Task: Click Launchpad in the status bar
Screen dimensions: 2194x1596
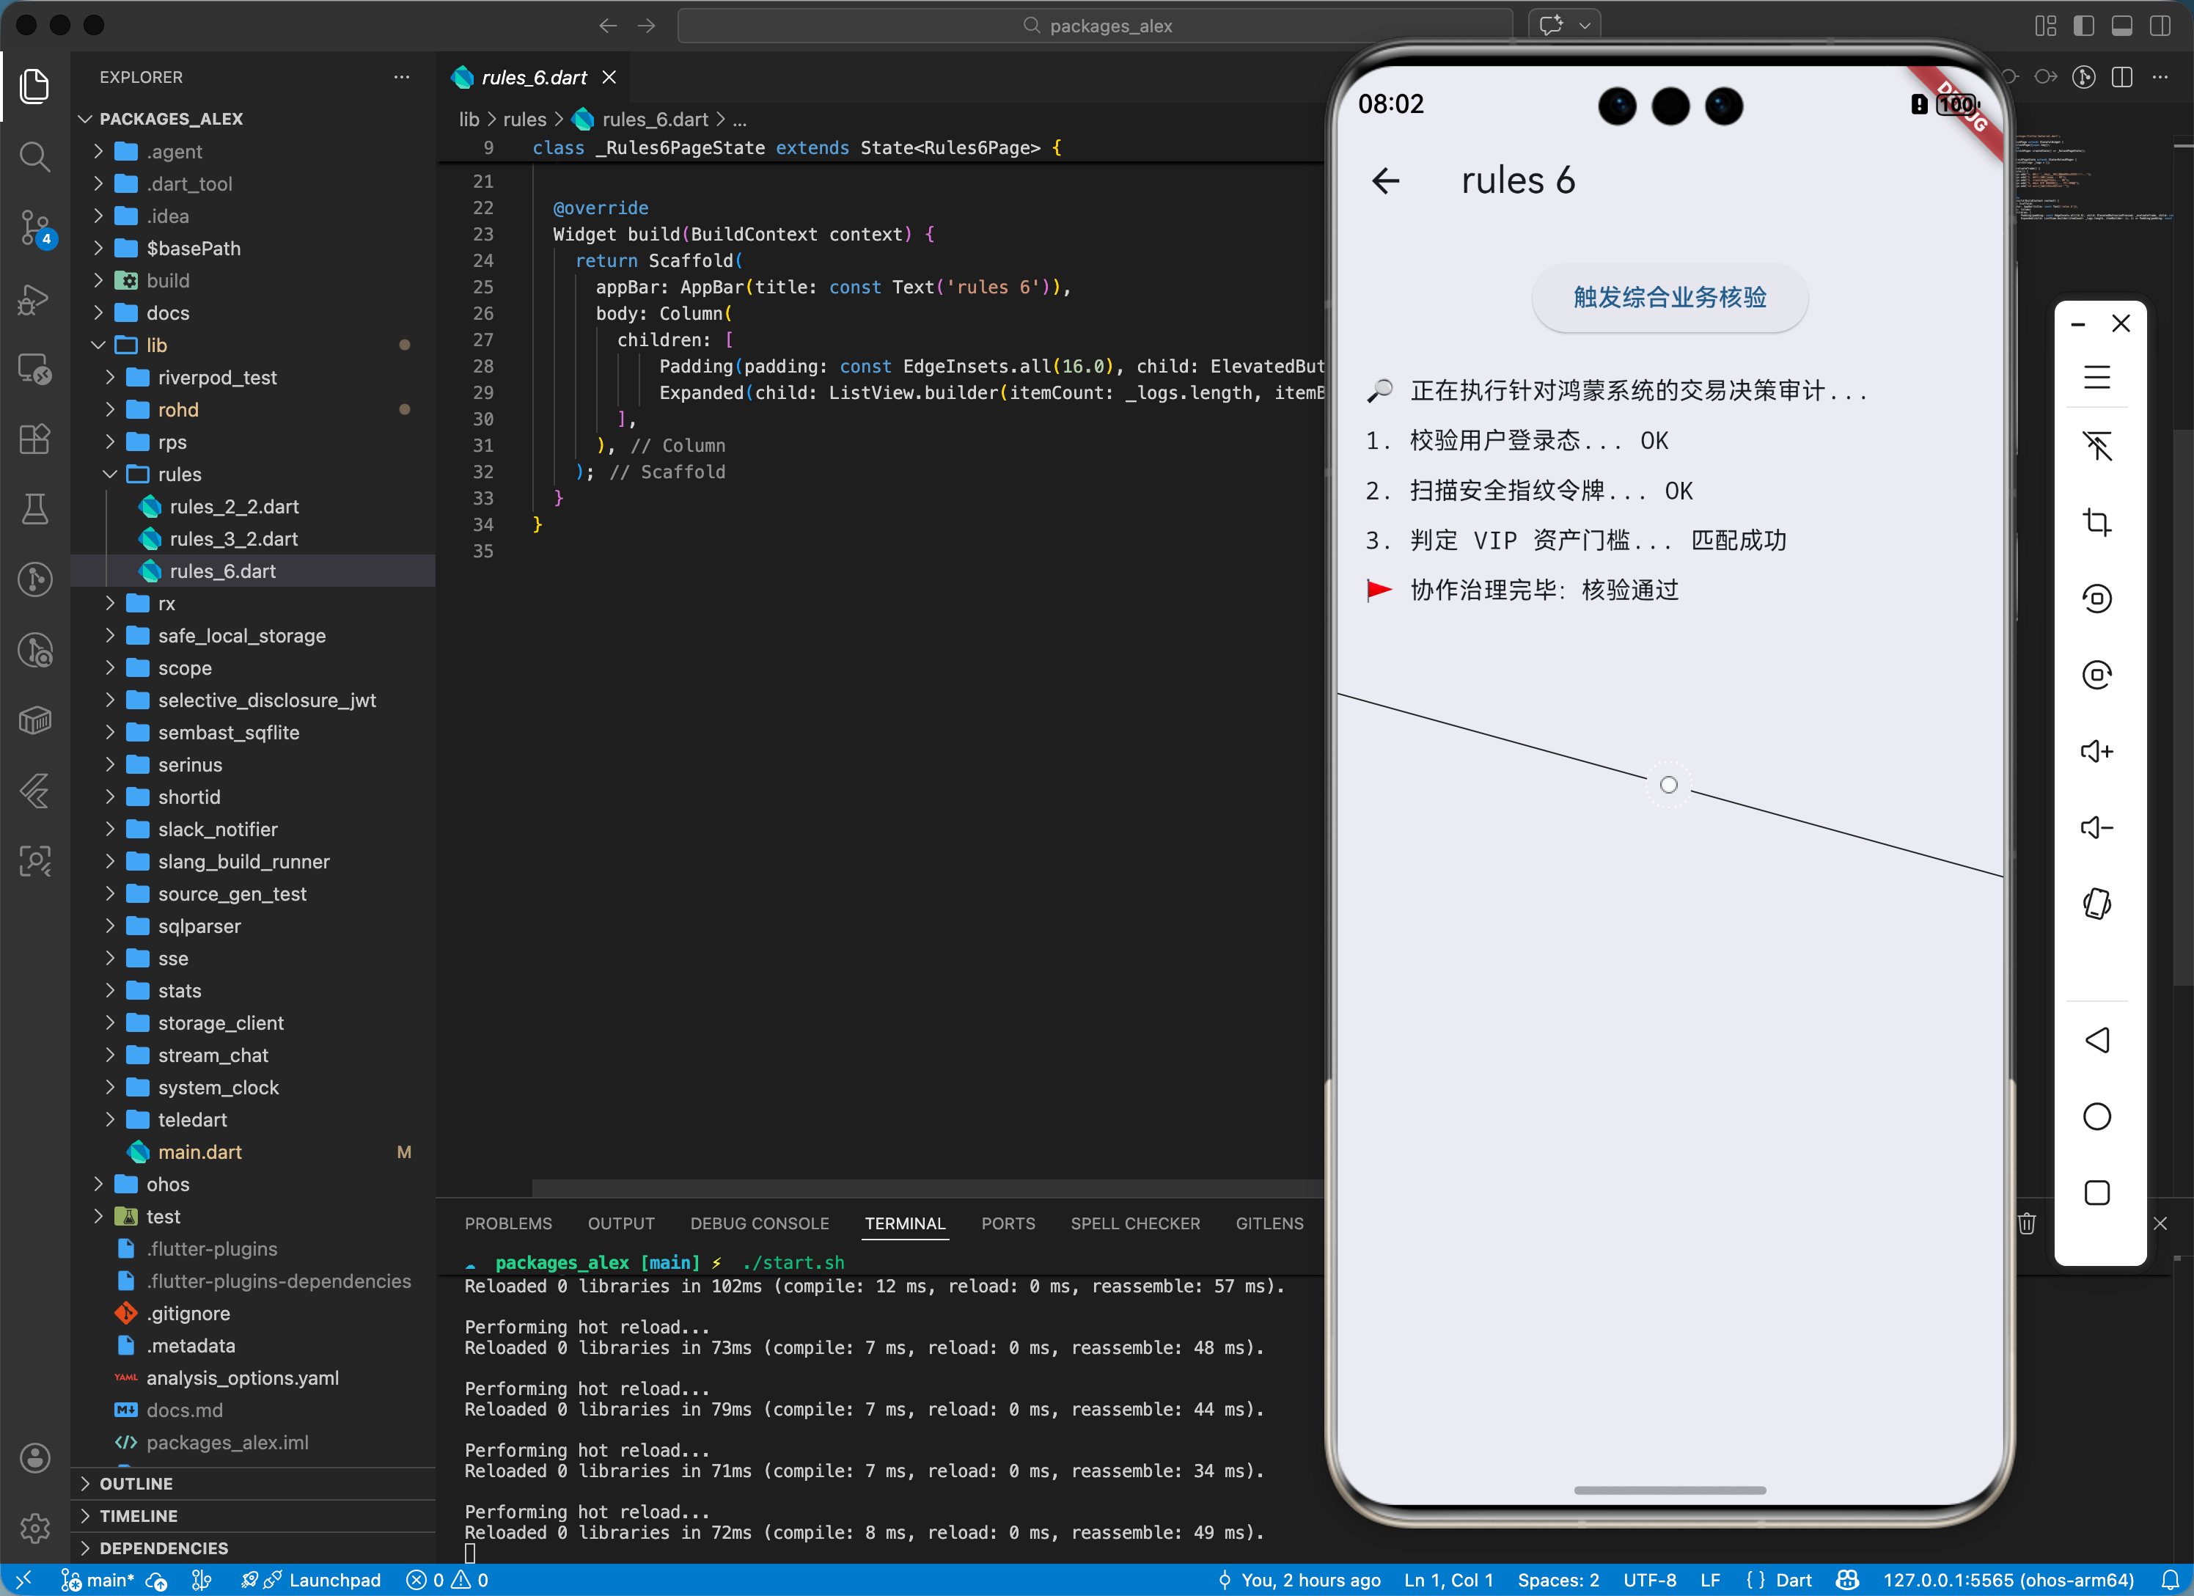Action: 334,1580
